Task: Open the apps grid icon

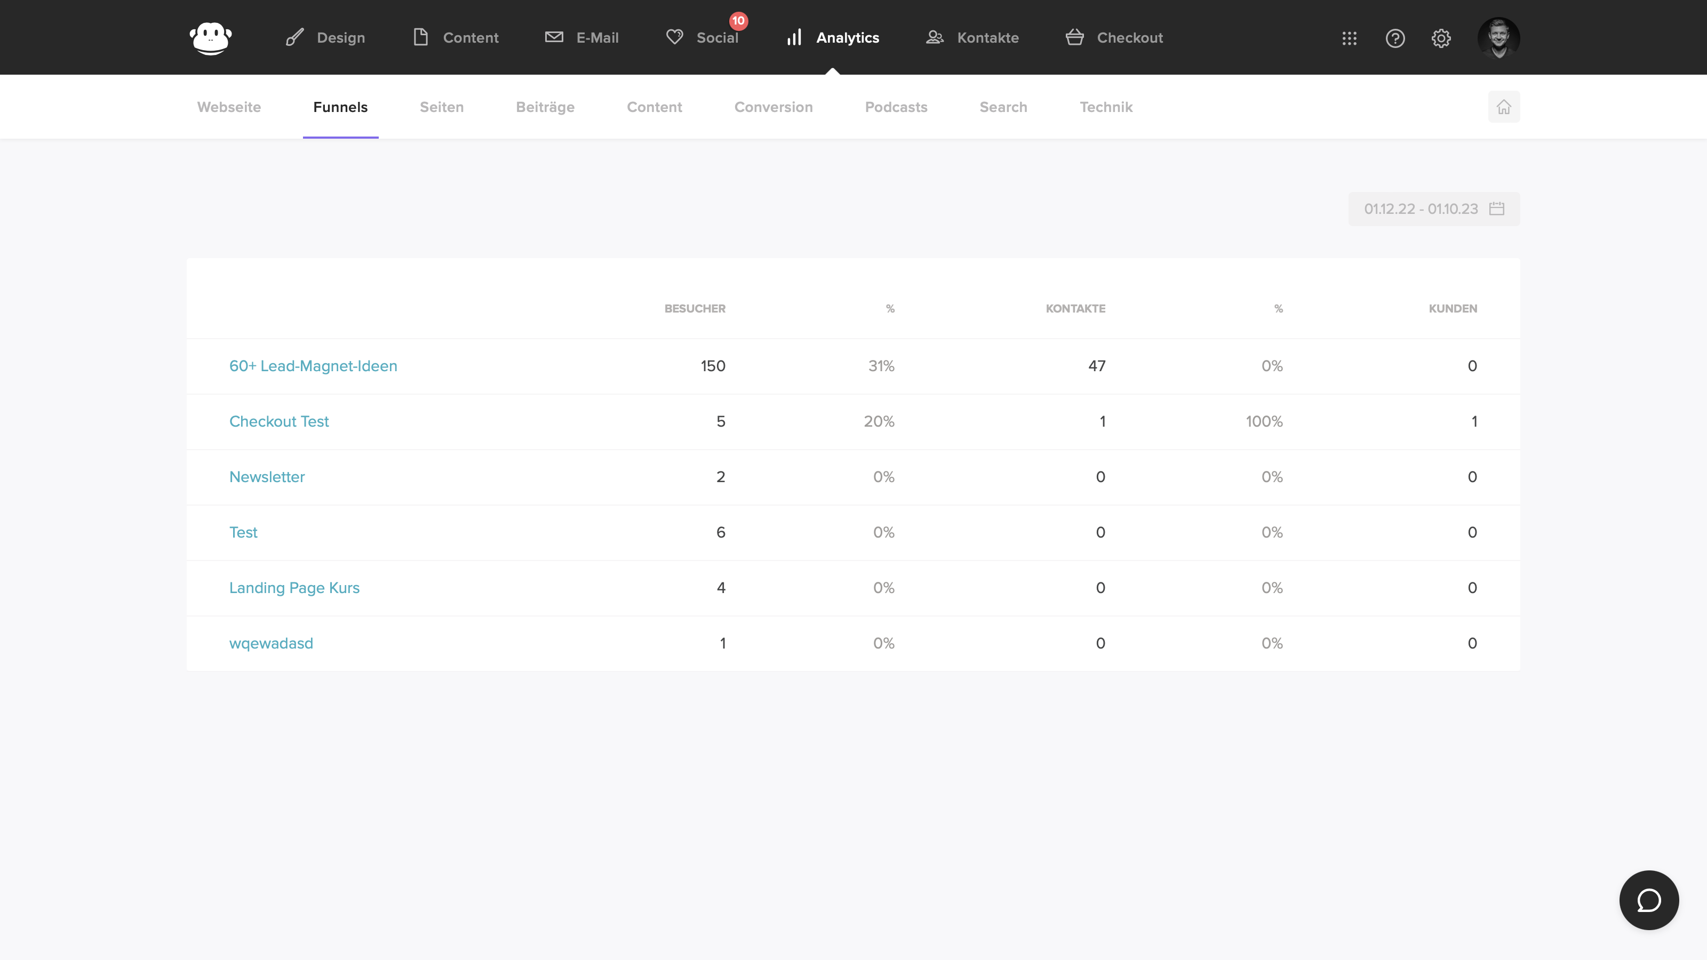Action: tap(1349, 38)
